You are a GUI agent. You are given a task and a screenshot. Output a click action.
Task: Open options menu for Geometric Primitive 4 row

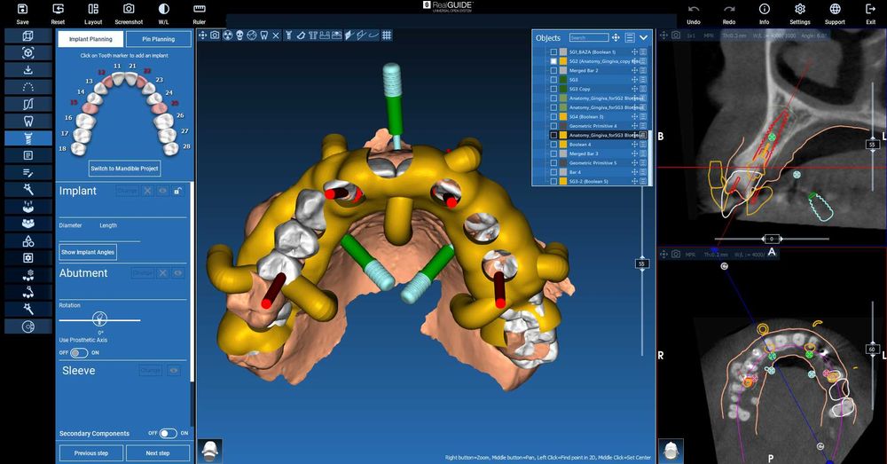pyautogui.click(x=643, y=126)
